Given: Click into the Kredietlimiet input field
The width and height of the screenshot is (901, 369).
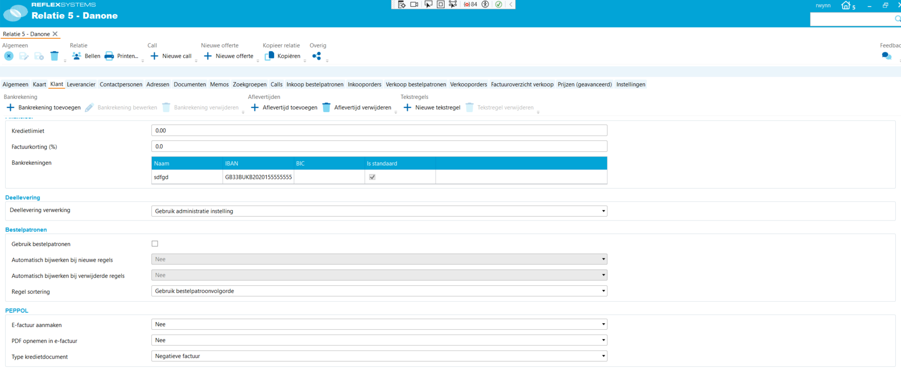Looking at the screenshot, I should 379,131.
